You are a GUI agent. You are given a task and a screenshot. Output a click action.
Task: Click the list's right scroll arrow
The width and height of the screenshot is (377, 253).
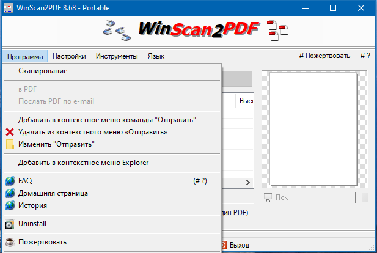[x=248, y=183]
